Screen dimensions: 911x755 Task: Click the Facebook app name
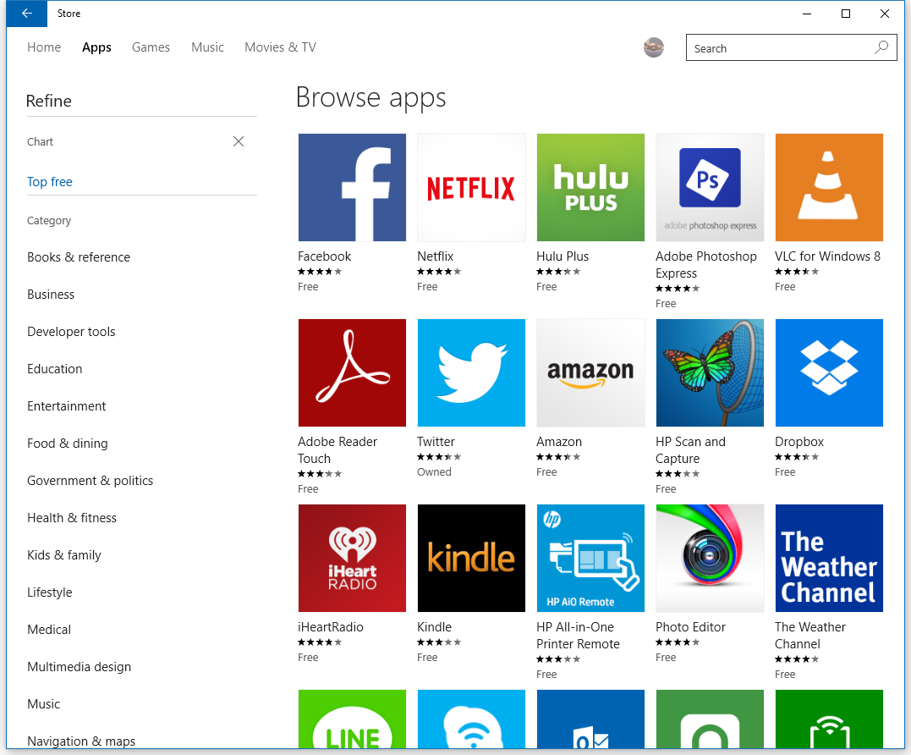pyautogui.click(x=324, y=256)
